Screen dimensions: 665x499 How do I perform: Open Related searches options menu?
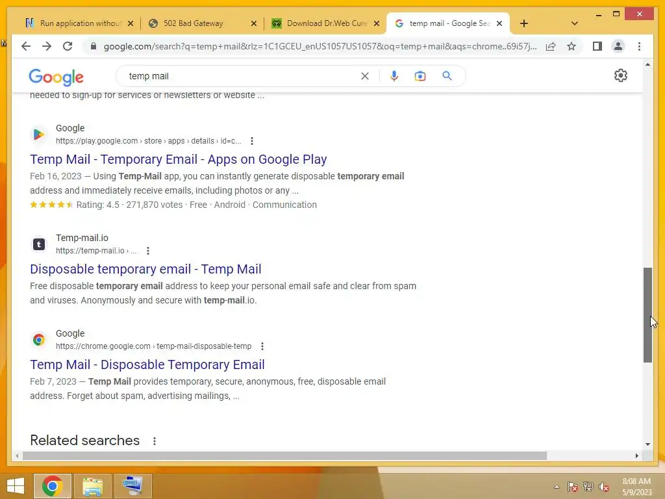click(x=155, y=441)
